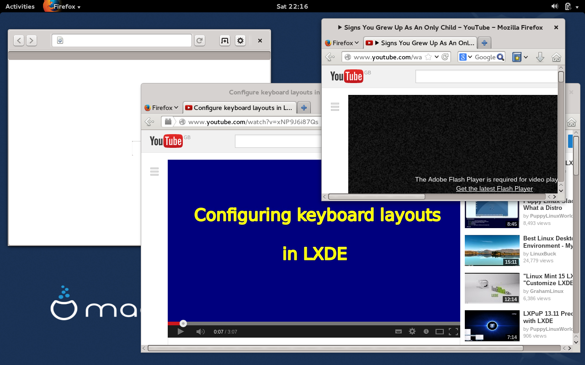This screenshot has width=585, height=365.
Task: Click YouTube search box in keyboard layouts window
Action: (x=279, y=141)
